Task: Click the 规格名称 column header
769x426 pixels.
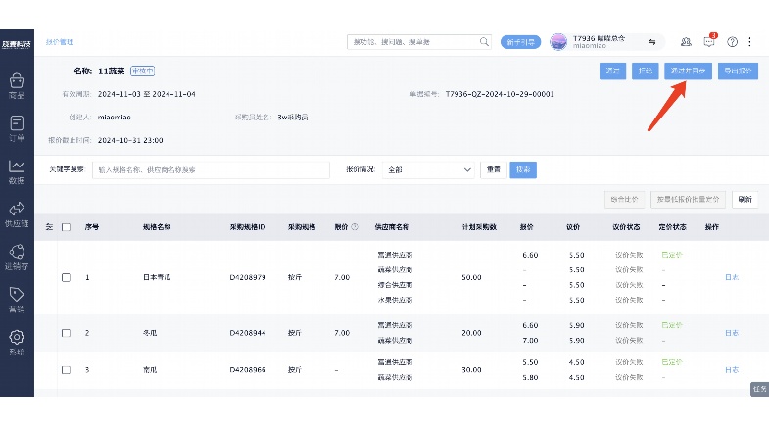Action: point(157,227)
